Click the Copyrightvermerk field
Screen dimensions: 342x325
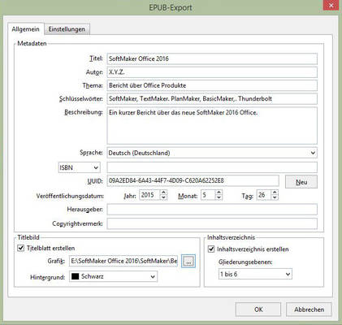pyautogui.click(x=212, y=223)
